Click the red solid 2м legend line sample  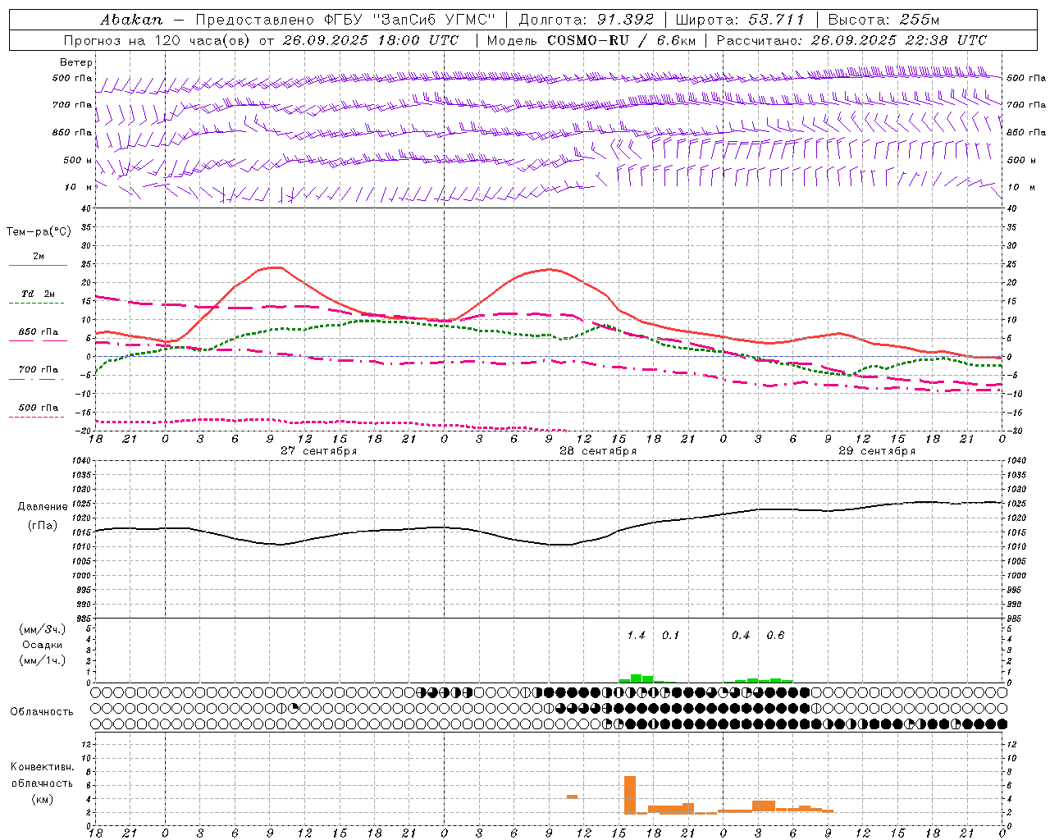pos(38,266)
